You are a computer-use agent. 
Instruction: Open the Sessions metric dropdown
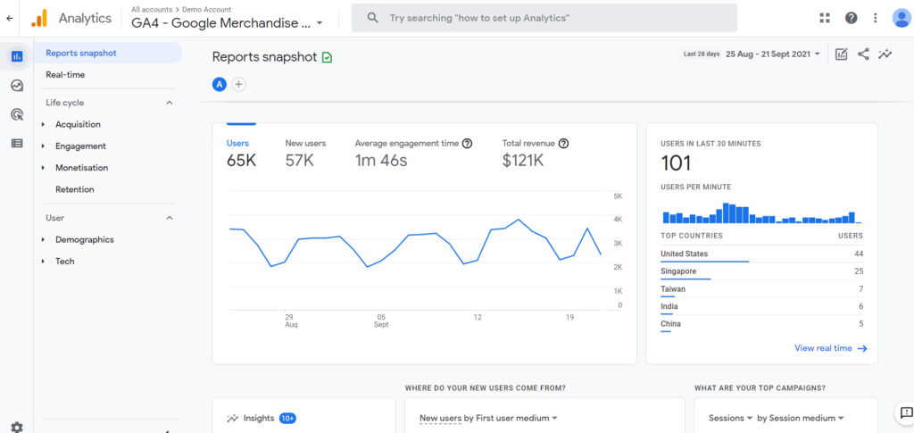(x=730, y=418)
